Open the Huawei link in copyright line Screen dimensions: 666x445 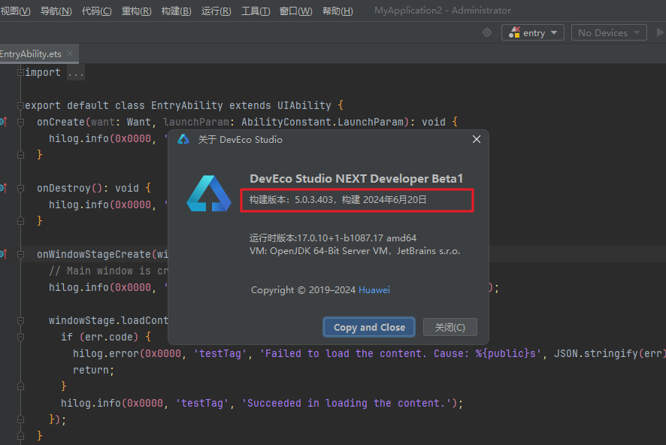(374, 290)
